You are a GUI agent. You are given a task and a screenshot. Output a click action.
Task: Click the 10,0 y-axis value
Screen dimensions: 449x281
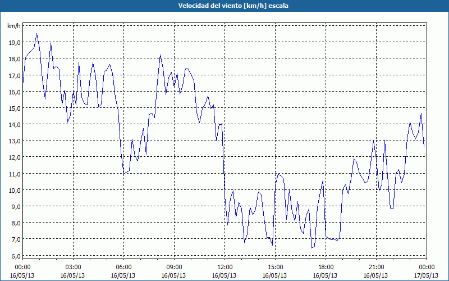pos(15,190)
